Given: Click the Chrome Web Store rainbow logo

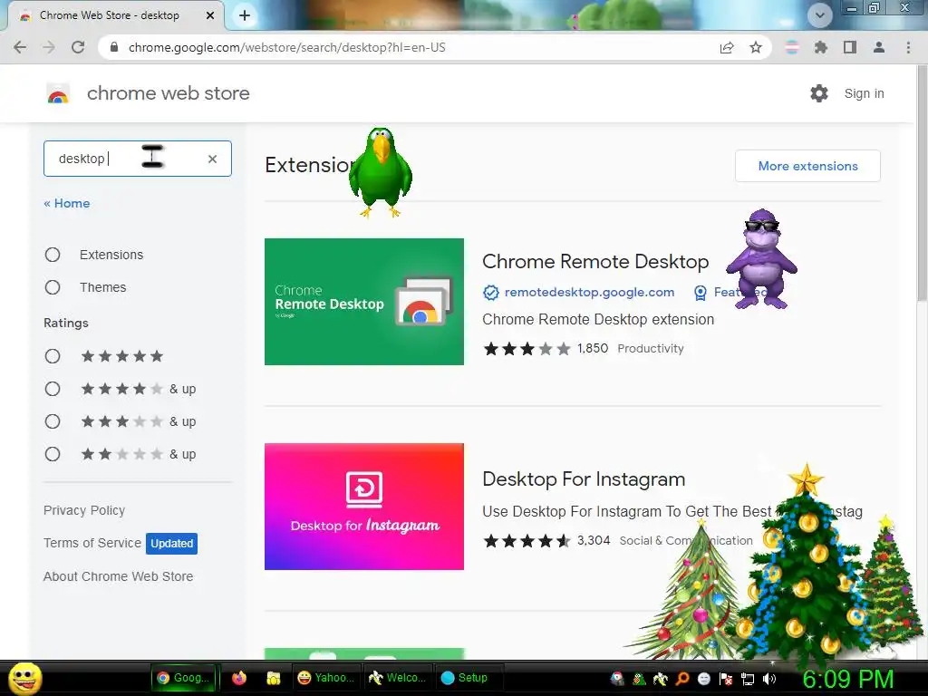Looking at the screenshot, I should [58, 93].
